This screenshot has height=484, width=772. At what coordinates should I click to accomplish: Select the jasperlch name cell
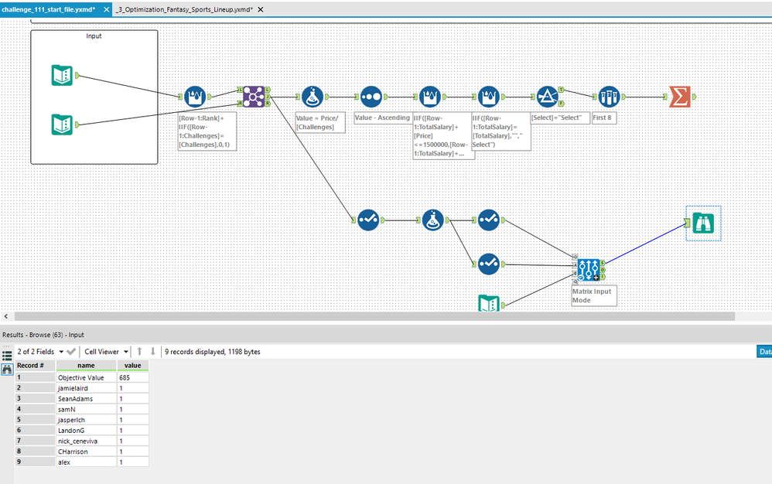pos(86,420)
